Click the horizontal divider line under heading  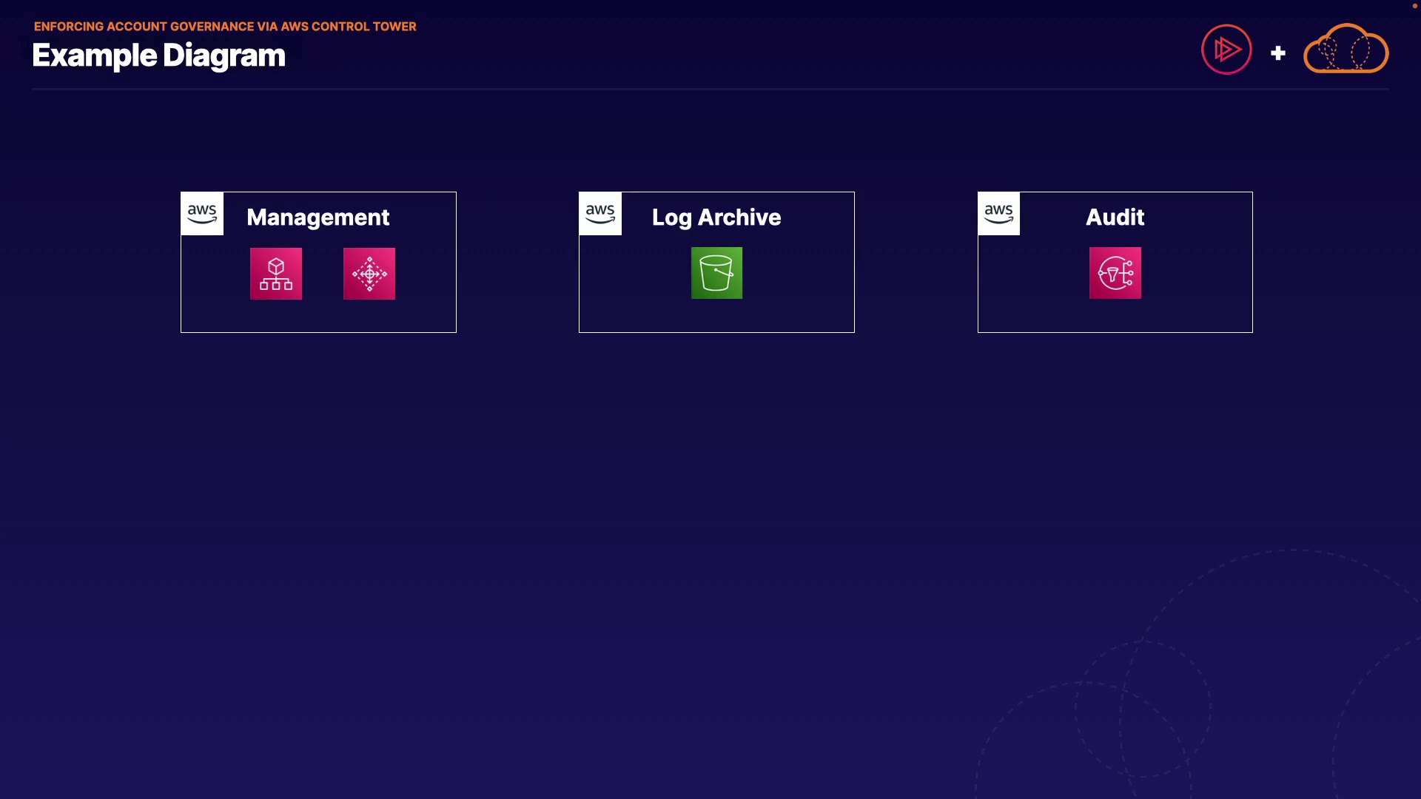[710, 90]
